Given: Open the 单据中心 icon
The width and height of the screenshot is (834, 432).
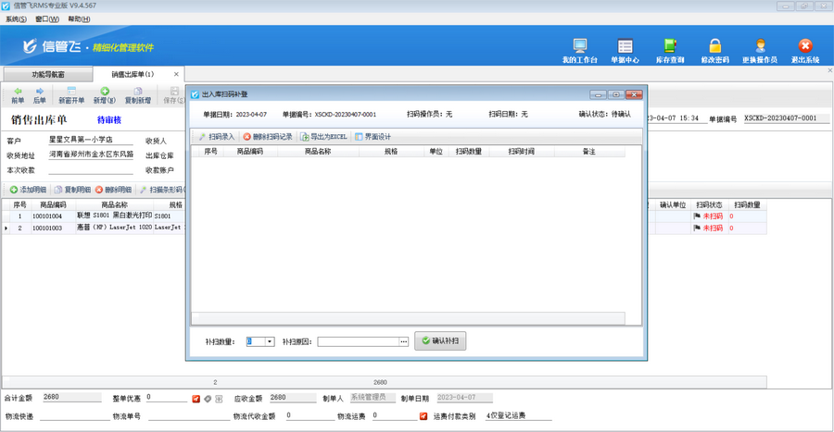Looking at the screenshot, I should tap(625, 50).
